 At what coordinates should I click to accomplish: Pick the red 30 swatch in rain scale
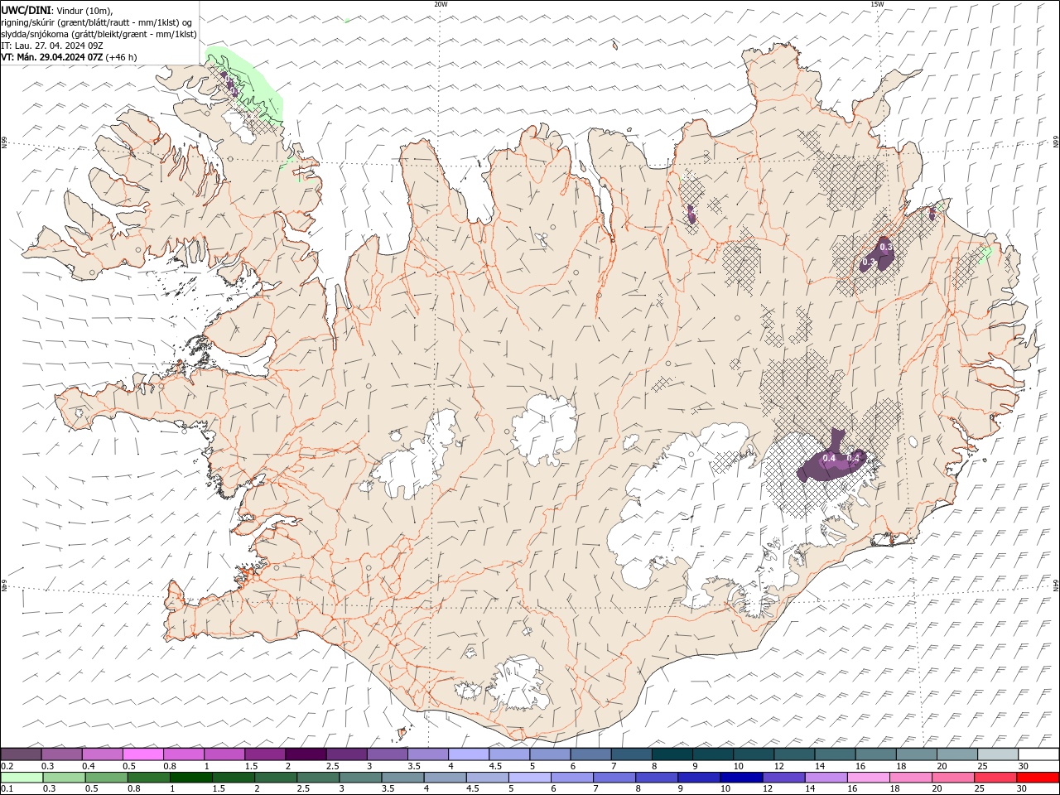[x=1037, y=778]
